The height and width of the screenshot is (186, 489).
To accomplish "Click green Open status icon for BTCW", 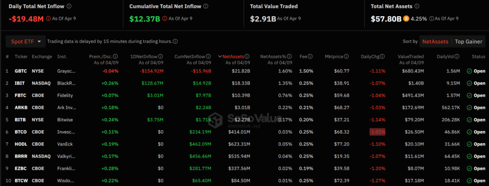I will tap(469, 180).
